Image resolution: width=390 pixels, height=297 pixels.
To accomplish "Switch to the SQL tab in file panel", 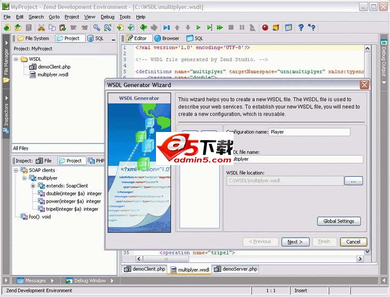I will 96,38.
